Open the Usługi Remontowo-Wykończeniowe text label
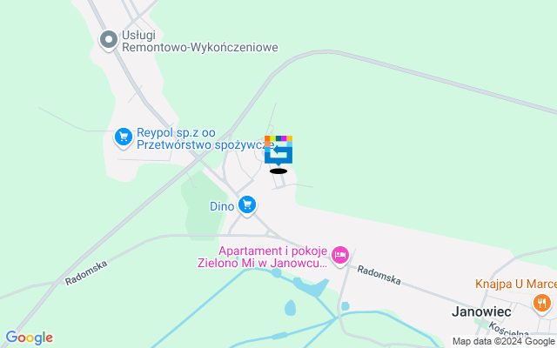557x348 pixels. [x=199, y=41]
